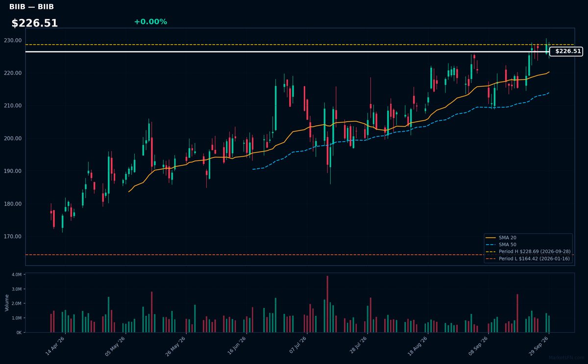Viewport: 588px width, 364px height.
Task: Click the 230.00 price axis label
Action: point(13,40)
